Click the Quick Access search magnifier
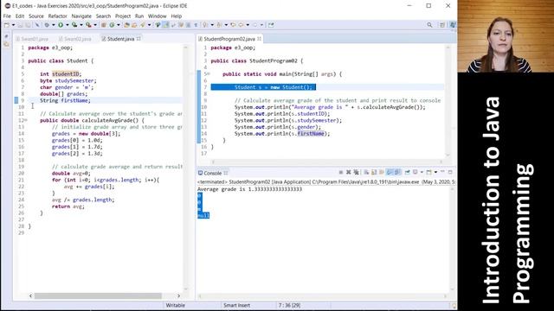Image resolution: width=554 pixels, height=311 pixels. 429,25
